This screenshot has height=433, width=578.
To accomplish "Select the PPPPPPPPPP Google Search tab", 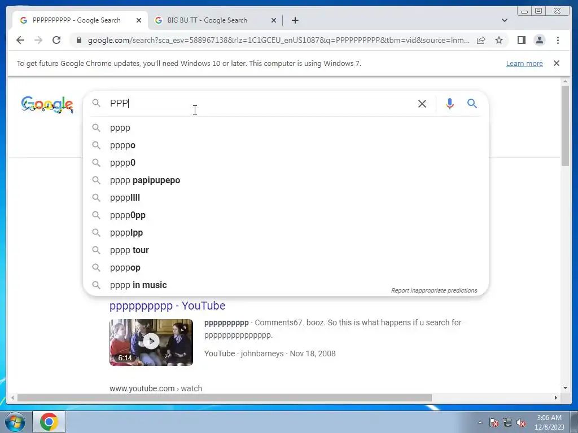I will point(80,20).
